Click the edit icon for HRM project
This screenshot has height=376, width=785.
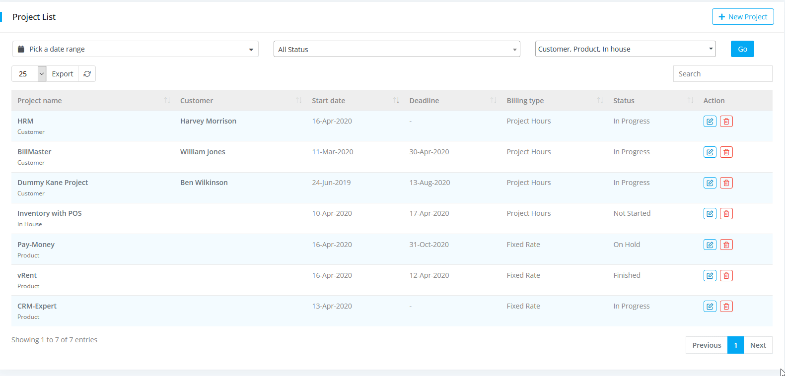coord(710,122)
